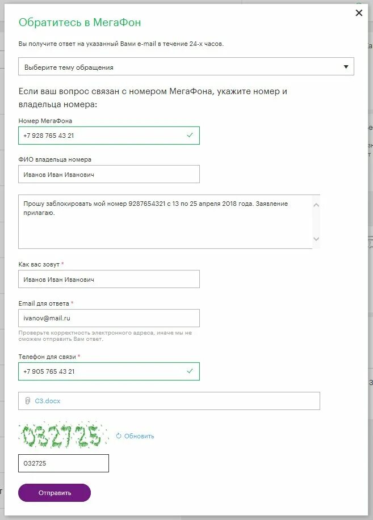Click the captcha code input field
This screenshot has height=520, width=373.
(64, 463)
